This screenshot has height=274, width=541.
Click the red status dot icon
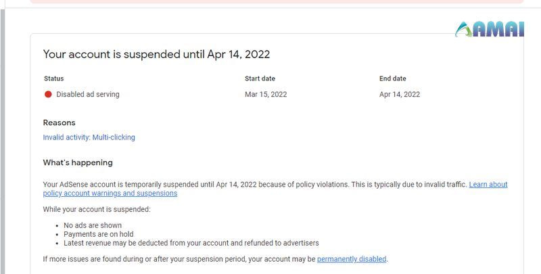tap(48, 95)
